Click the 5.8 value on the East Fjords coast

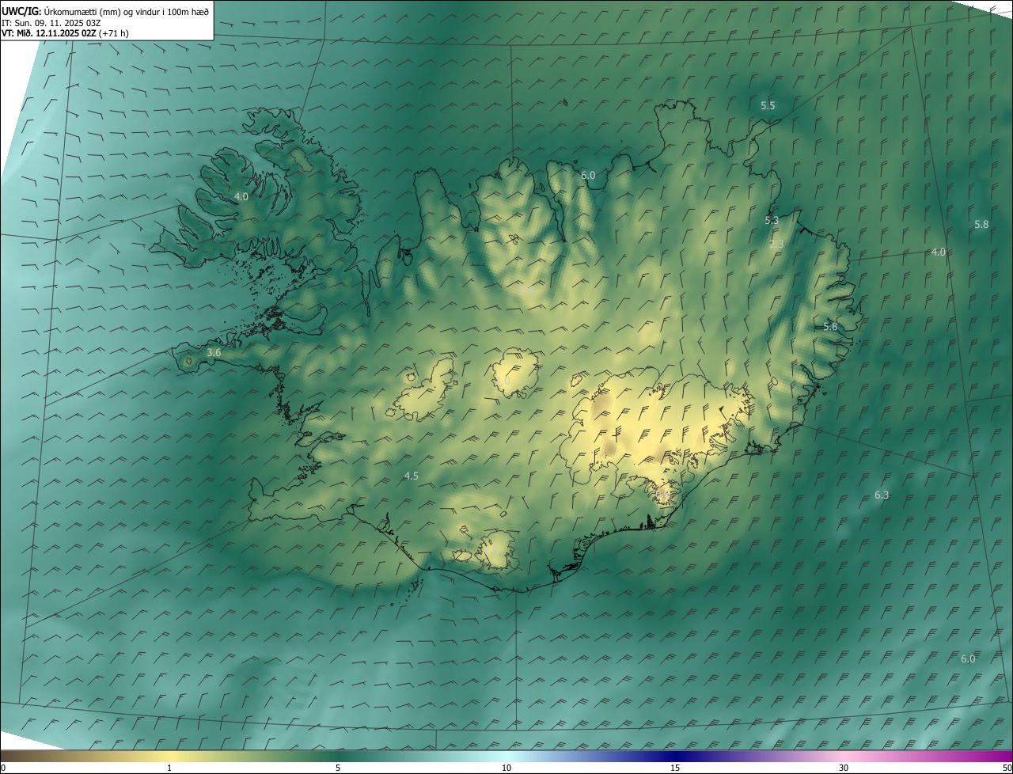830,326
